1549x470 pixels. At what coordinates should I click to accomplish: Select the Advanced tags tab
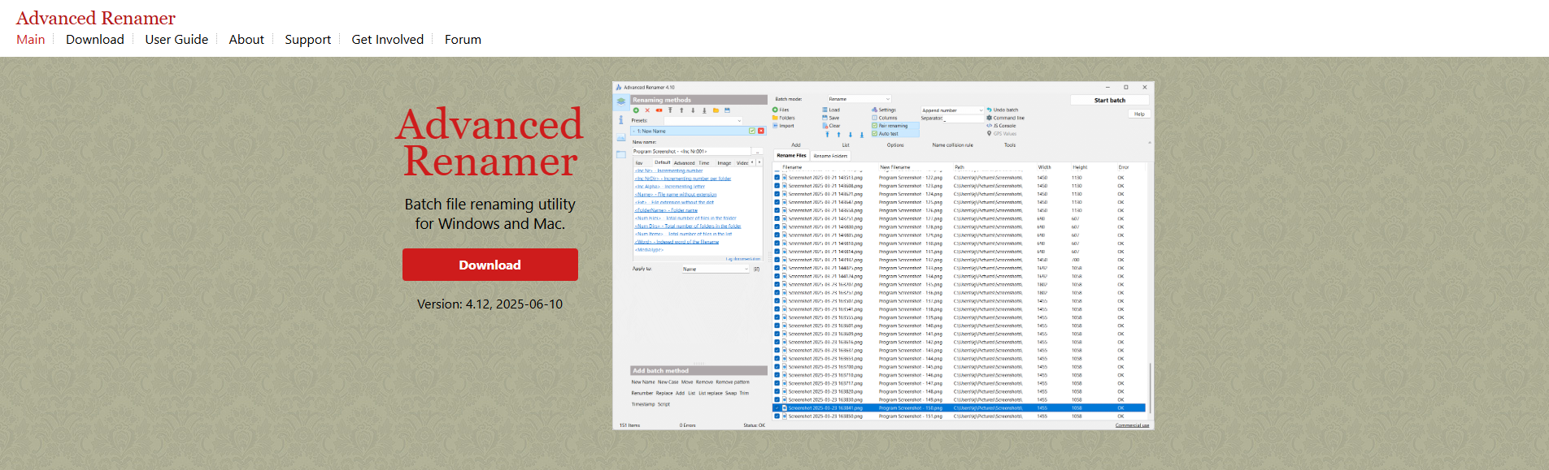tap(685, 163)
